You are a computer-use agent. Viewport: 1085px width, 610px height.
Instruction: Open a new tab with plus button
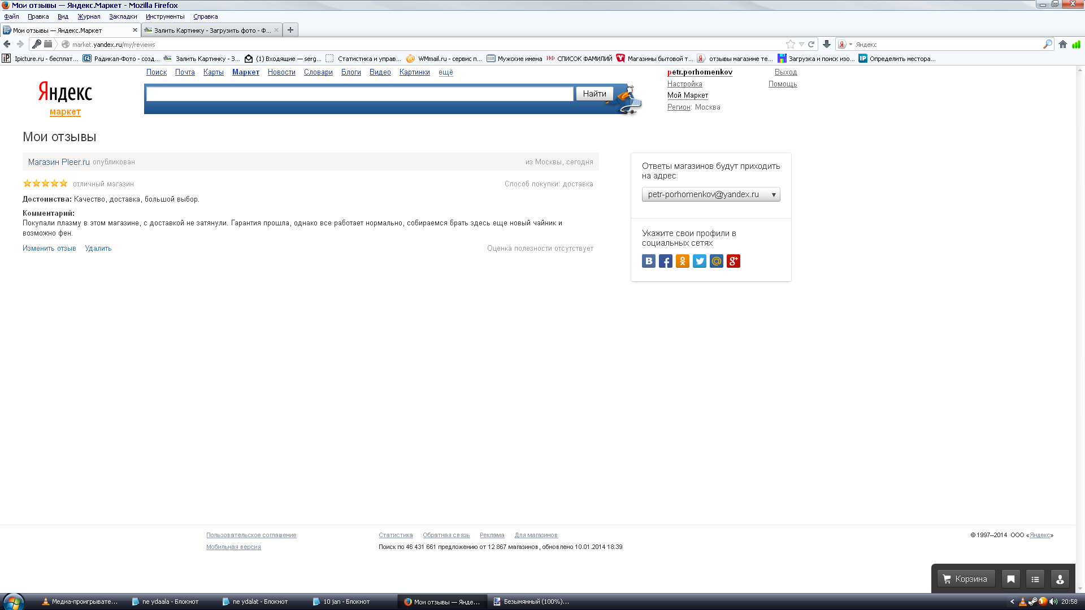[x=290, y=30]
